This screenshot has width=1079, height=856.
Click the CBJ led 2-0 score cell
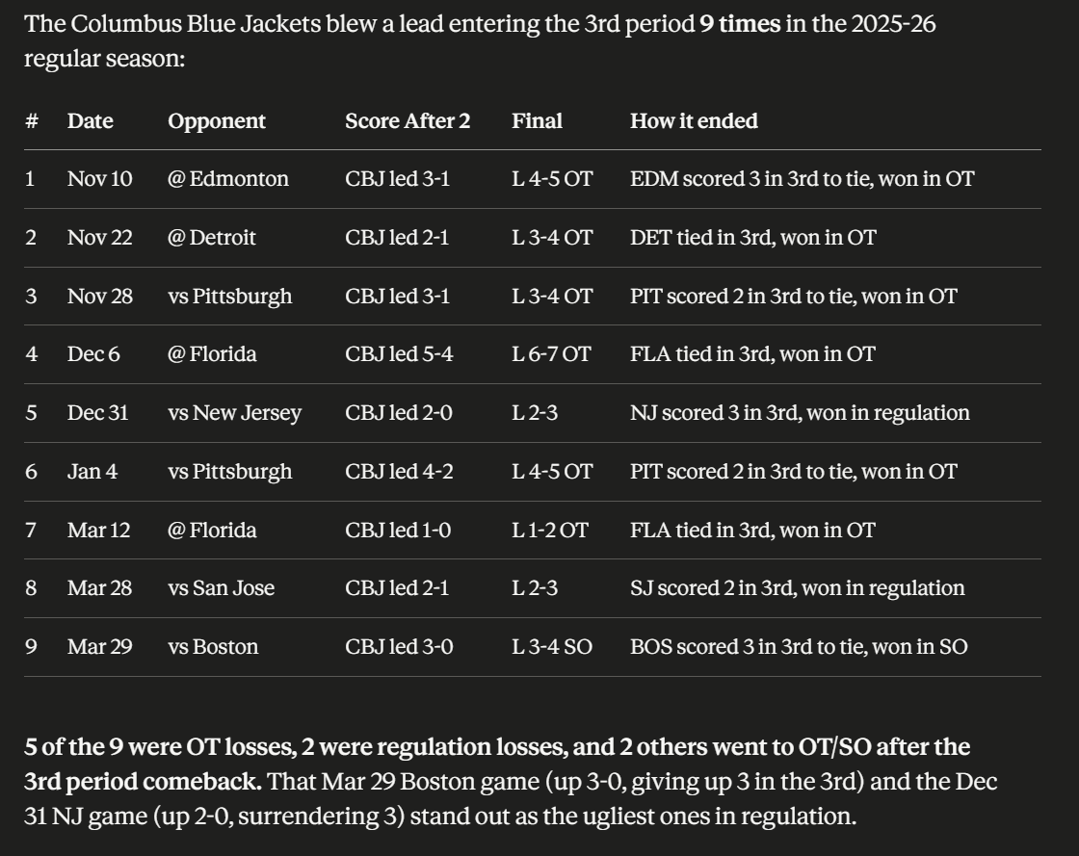[397, 413]
